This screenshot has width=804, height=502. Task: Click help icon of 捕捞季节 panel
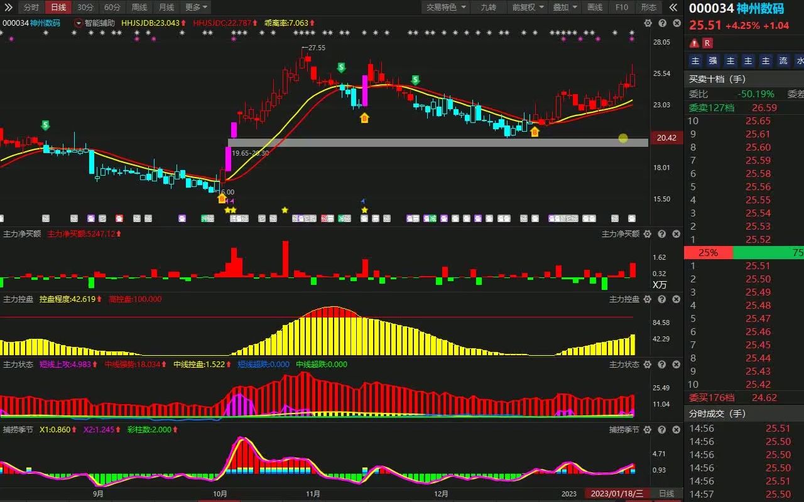(662, 430)
